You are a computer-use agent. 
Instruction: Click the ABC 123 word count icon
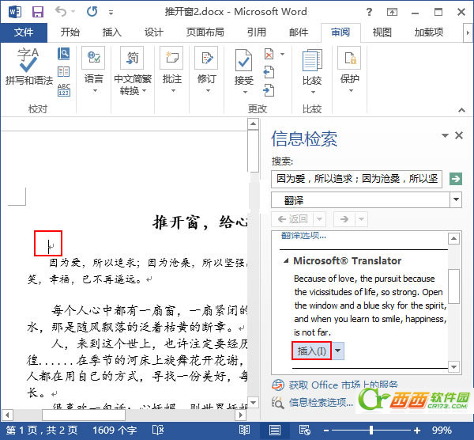coord(64,90)
